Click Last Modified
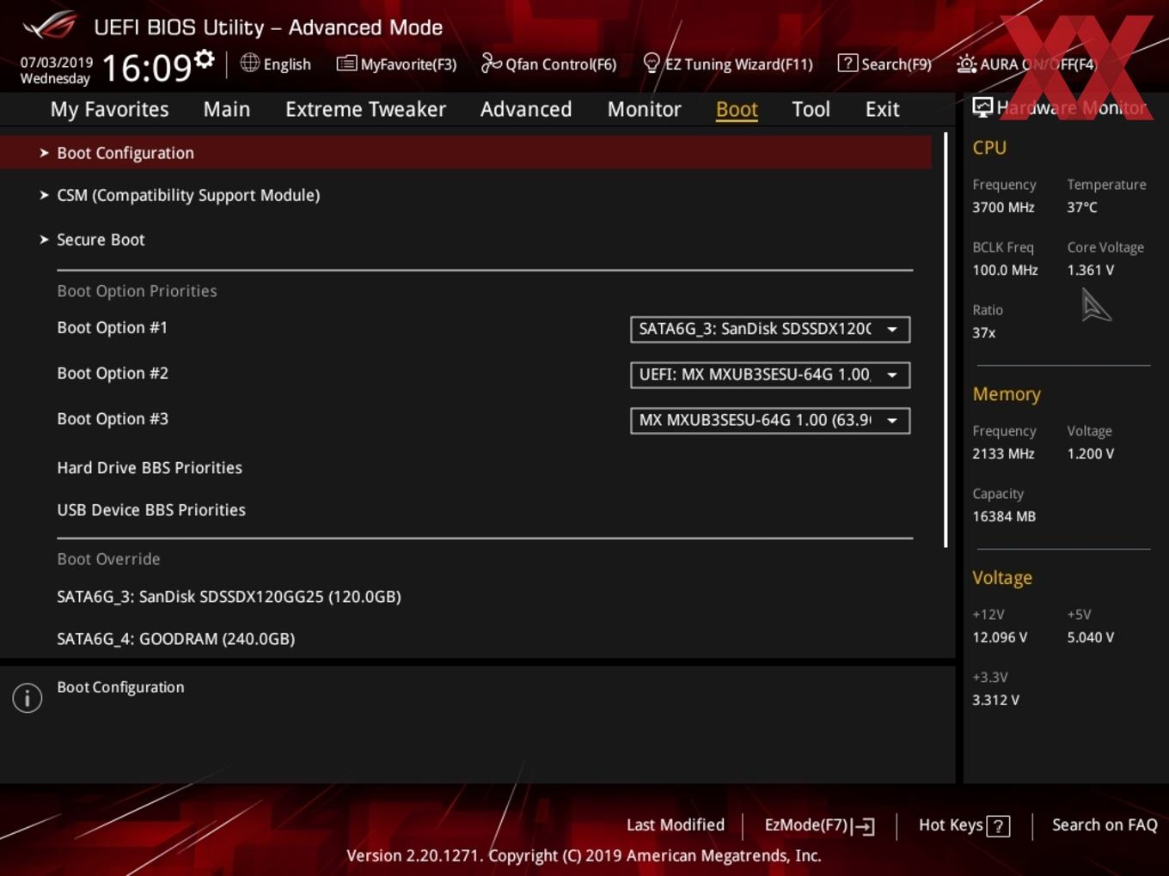Viewport: 1169px width, 876px height. click(x=676, y=825)
